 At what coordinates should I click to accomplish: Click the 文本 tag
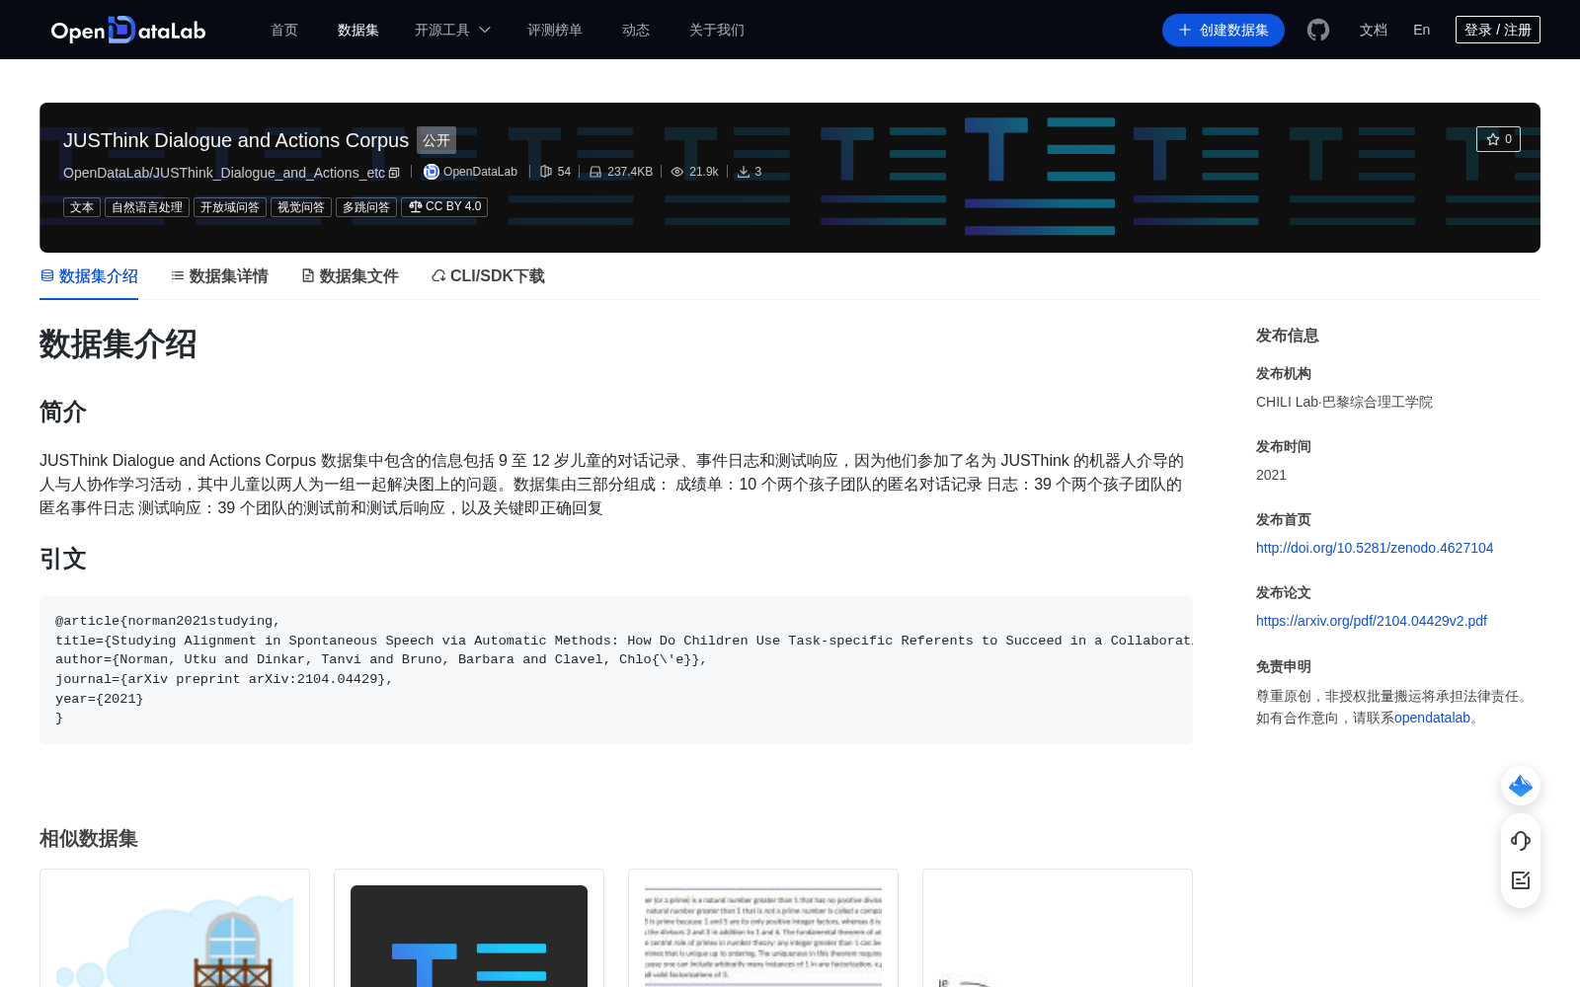pos(82,207)
